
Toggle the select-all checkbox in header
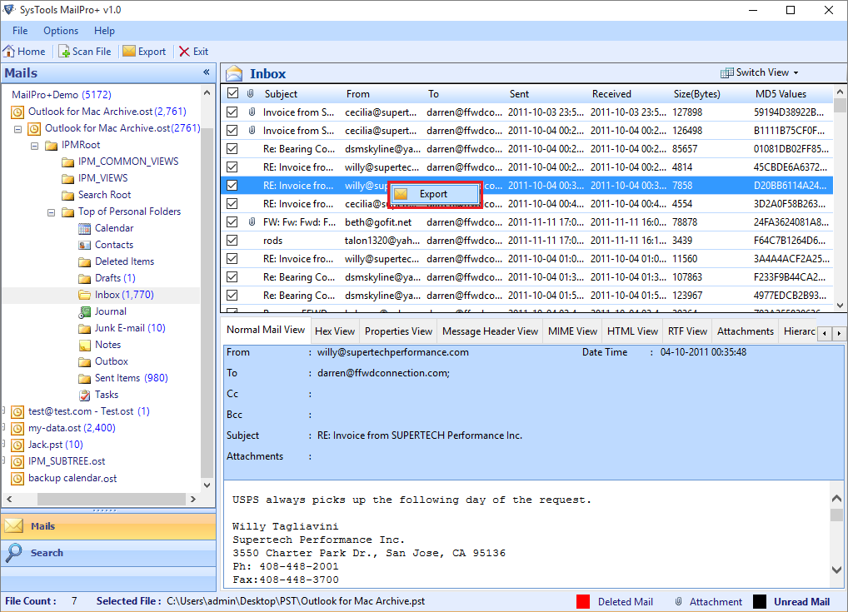232,93
